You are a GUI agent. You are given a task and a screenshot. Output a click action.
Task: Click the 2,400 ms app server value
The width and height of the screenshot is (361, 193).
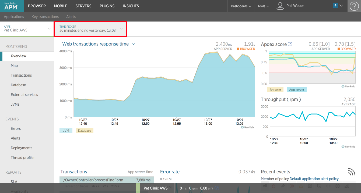tap(224, 44)
